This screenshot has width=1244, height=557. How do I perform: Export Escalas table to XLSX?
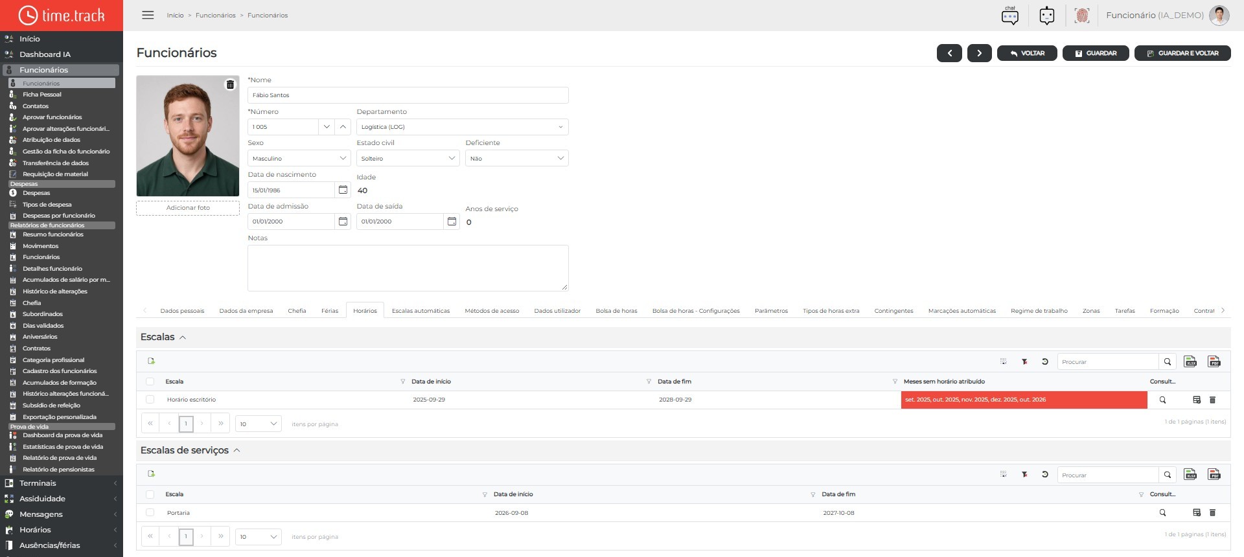[1190, 361]
